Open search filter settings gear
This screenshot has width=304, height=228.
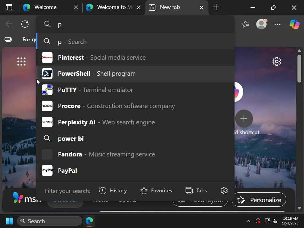tap(224, 191)
